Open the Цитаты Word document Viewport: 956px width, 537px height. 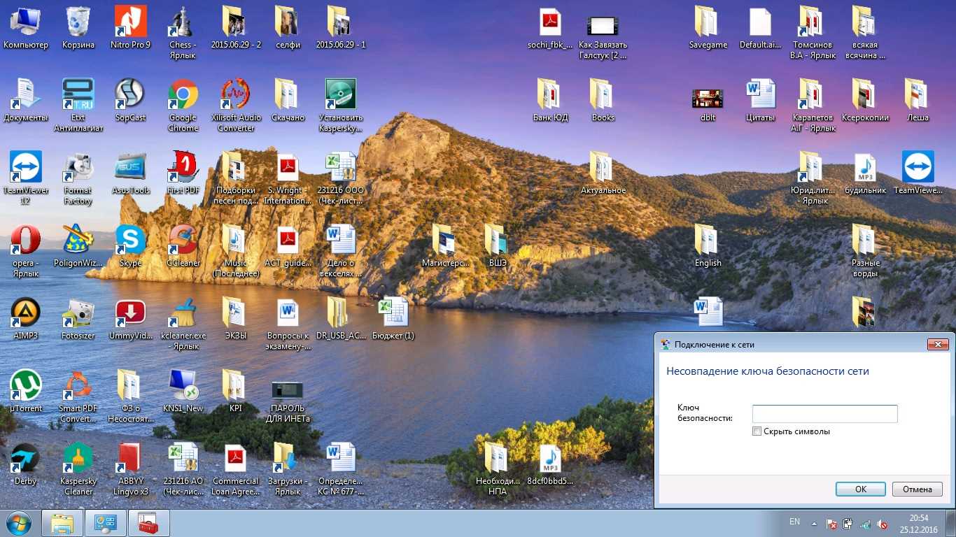[x=760, y=101]
